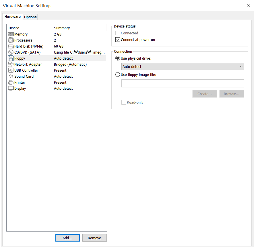This screenshot has height=247, width=254.
Task: Select the Sound Card label
Action: [24, 76]
